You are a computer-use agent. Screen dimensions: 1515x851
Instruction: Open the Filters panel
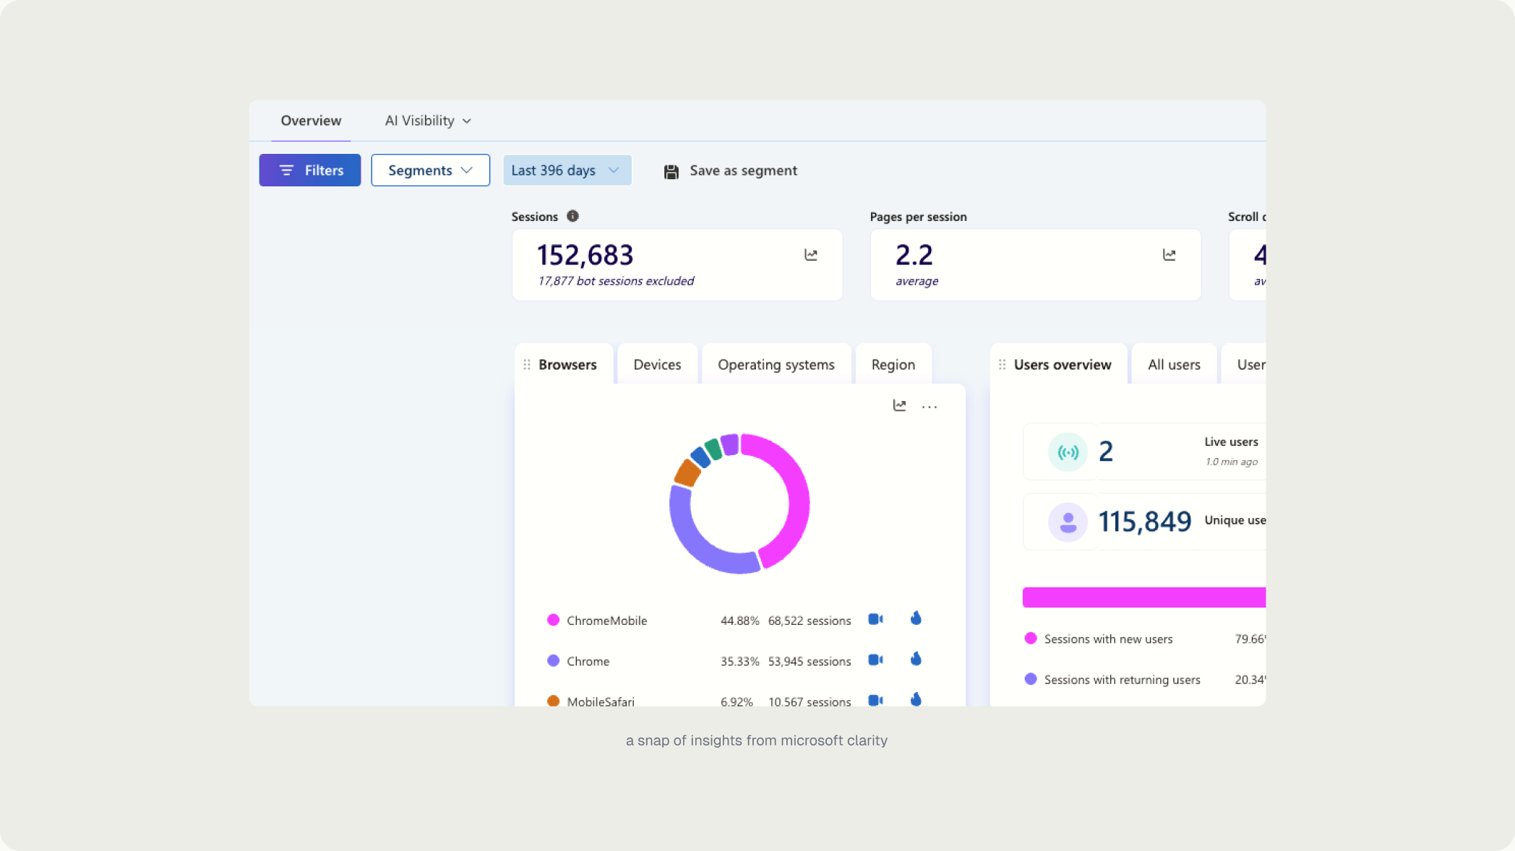pos(309,170)
